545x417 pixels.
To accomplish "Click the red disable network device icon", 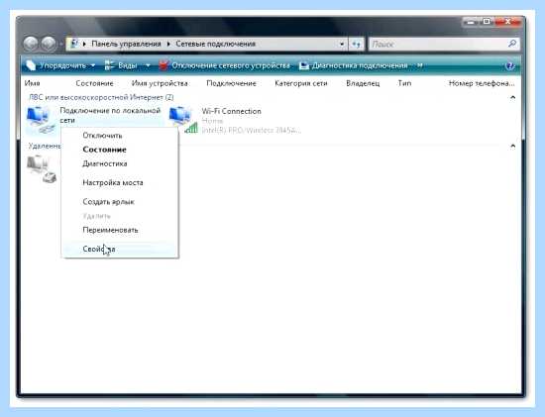I will [163, 65].
